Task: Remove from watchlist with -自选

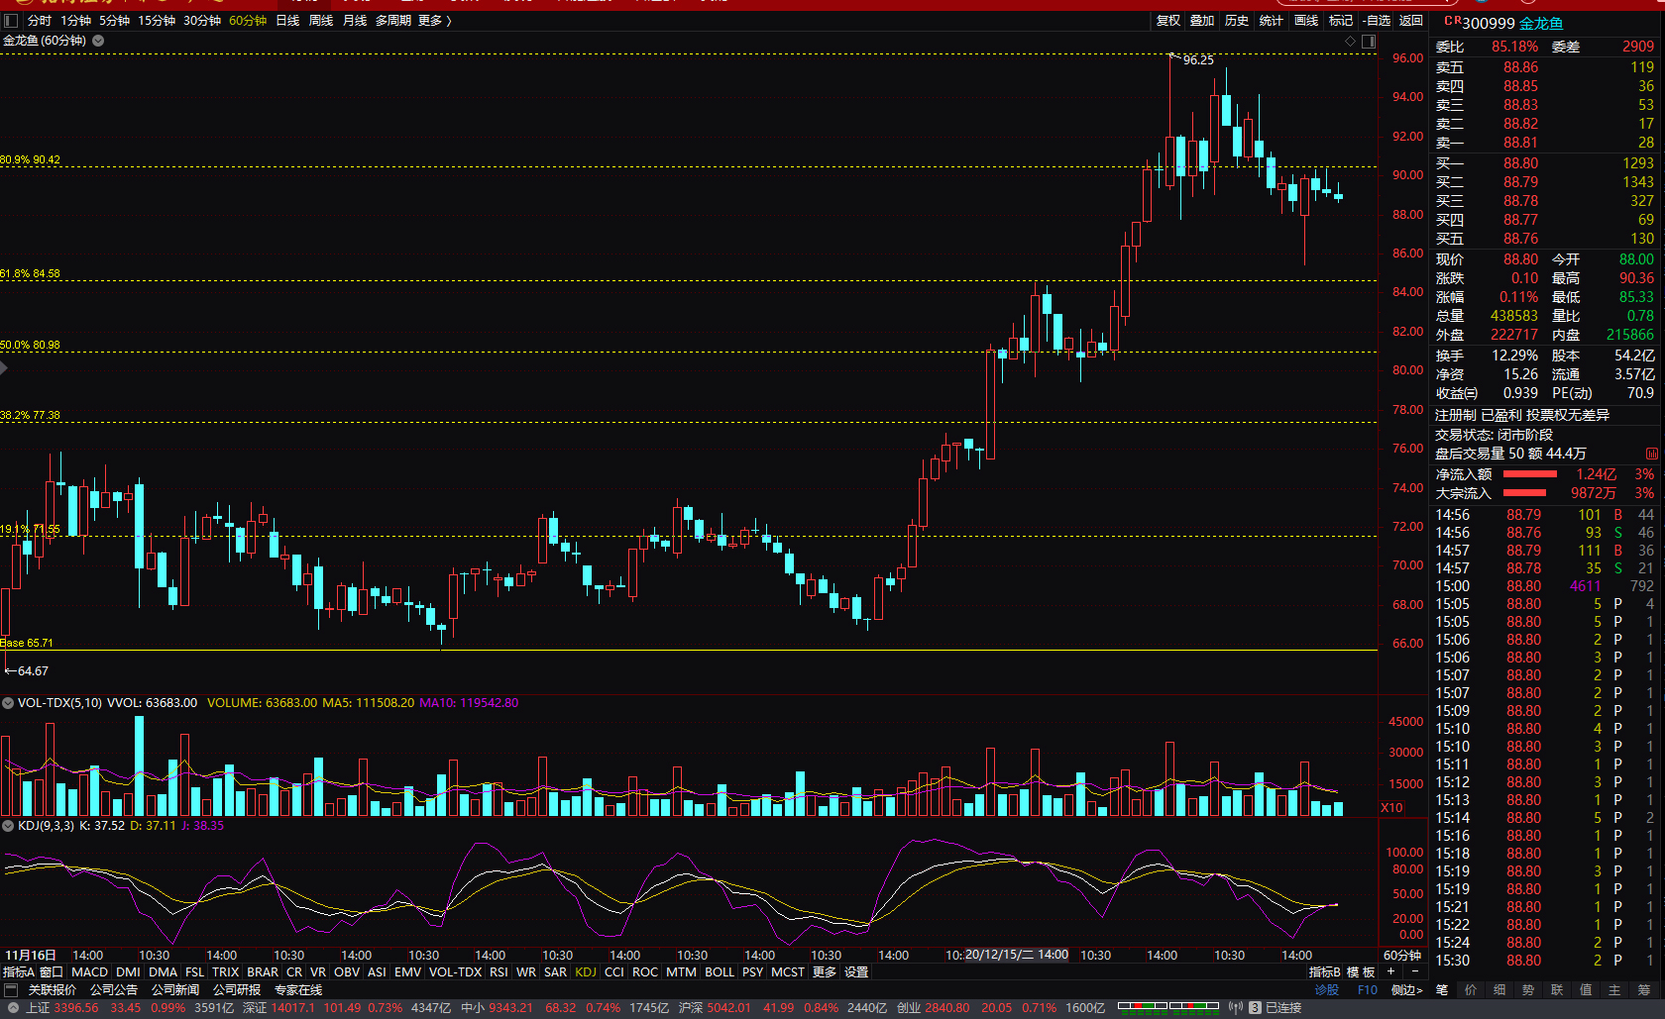Action: tap(1377, 21)
